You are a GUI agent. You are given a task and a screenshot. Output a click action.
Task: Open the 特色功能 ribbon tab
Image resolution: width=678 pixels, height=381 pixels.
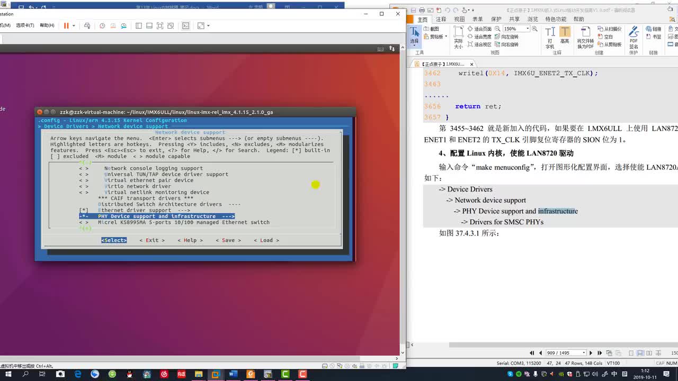556,20
